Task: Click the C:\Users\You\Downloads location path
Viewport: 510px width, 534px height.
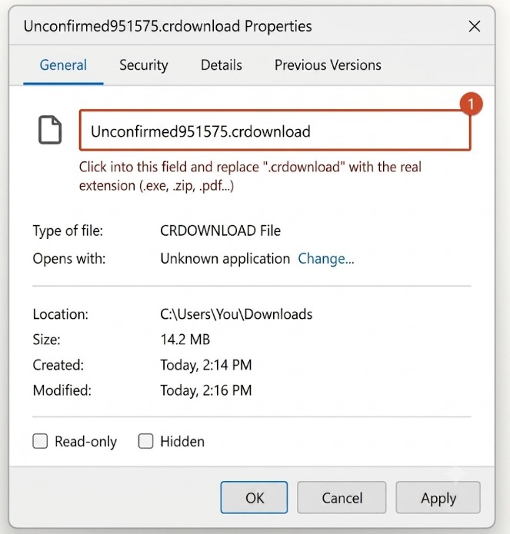Action: pos(236,314)
